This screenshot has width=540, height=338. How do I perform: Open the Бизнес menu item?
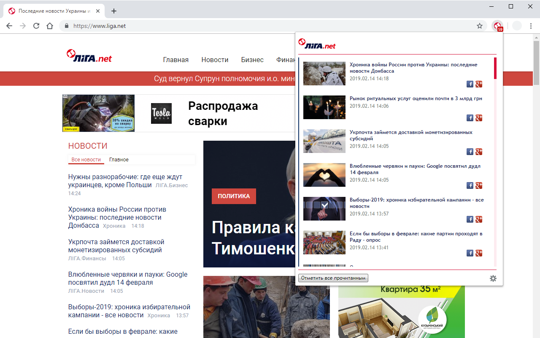click(x=252, y=60)
